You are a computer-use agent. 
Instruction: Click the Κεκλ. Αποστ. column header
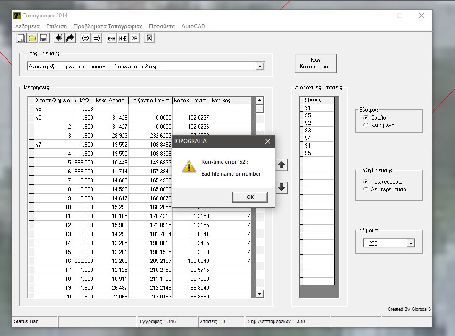(x=111, y=100)
